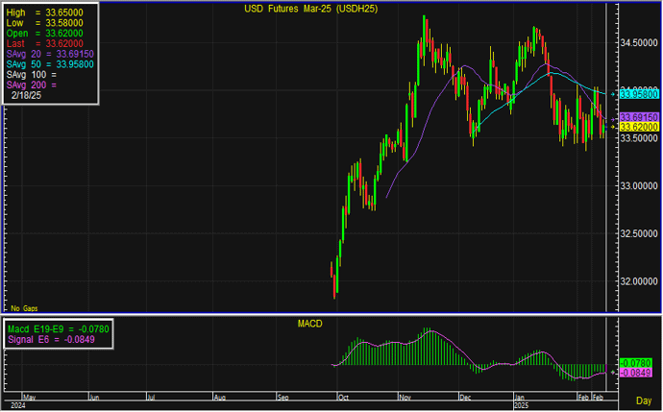Image resolution: width=663 pixels, height=412 pixels.
Task: Click the yellow 33.62000 last price marker
Action: click(x=638, y=127)
